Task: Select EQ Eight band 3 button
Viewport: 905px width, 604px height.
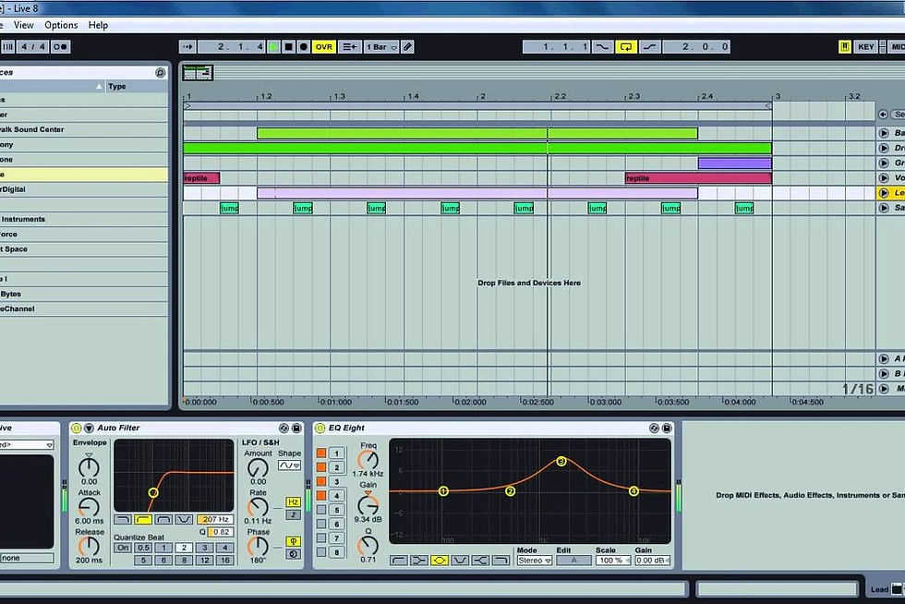Action: 337,481
